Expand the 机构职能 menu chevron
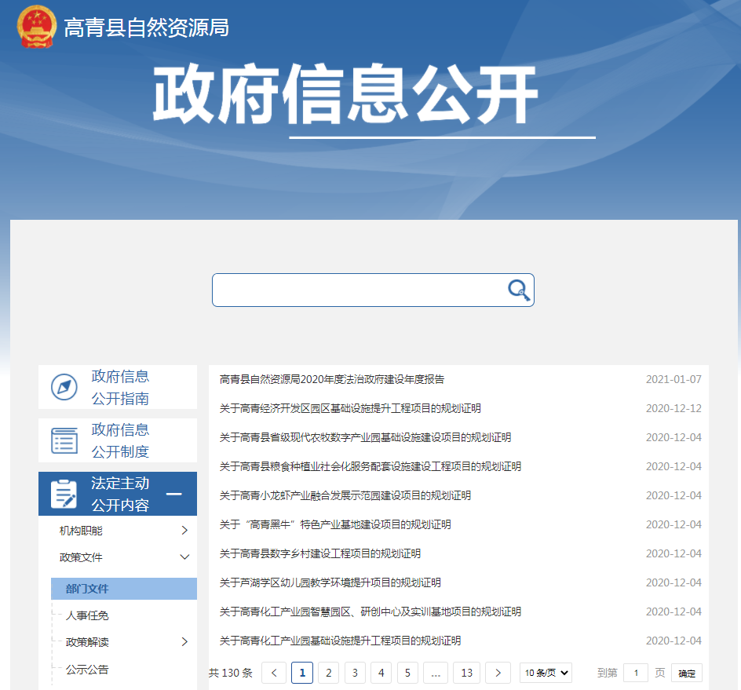This screenshot has width=741, height=690. click(184, 531)
